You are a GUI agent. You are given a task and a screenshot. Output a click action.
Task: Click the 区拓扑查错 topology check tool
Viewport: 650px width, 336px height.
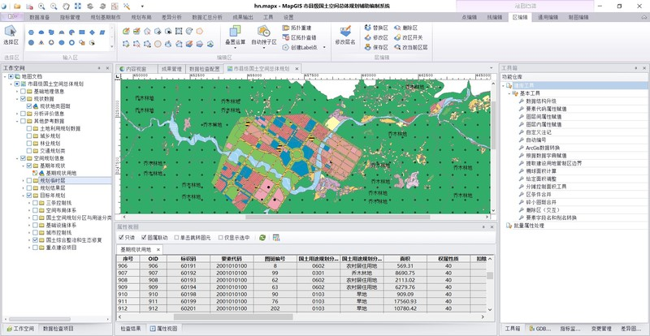tap(299, 37)
